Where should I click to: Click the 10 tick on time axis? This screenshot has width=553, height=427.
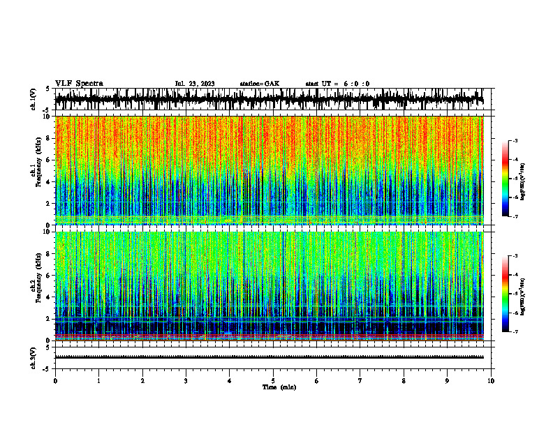pyautogui.click(x=491, y=381)
